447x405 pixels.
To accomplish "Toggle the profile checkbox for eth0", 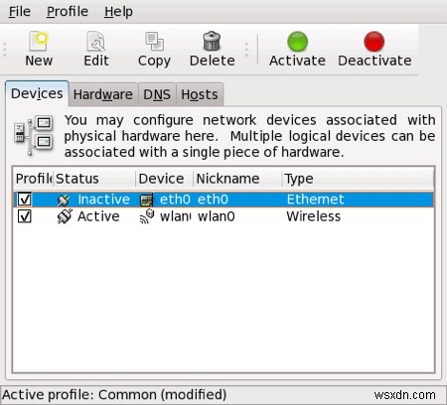I will [25, 200].
